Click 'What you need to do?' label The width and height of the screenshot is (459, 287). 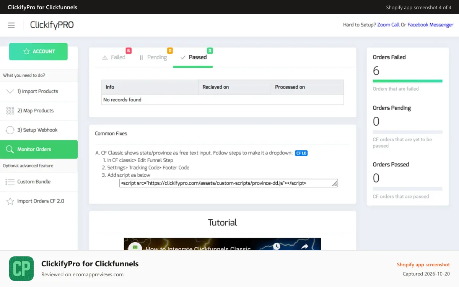[24, 75]
